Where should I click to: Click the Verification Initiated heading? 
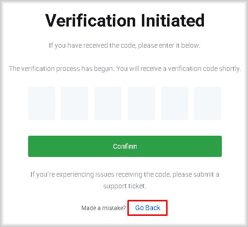pos(125,20)
